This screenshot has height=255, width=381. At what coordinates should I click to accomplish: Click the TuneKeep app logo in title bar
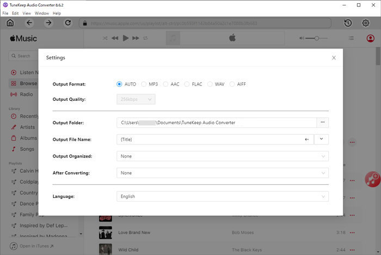click(x=5, y=5)
